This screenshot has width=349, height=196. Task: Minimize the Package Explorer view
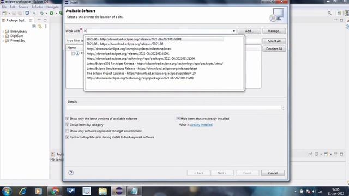[39, 20]
